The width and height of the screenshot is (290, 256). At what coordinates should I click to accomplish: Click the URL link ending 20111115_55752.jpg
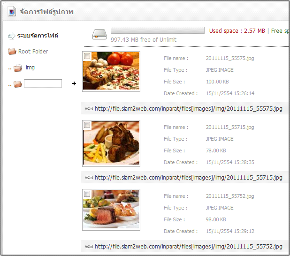pos(189,247)
